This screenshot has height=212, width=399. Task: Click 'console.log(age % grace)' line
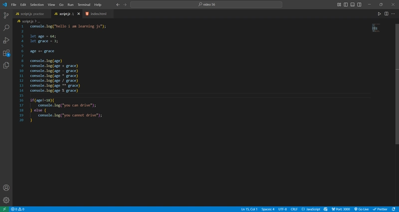tap(54, 90)
